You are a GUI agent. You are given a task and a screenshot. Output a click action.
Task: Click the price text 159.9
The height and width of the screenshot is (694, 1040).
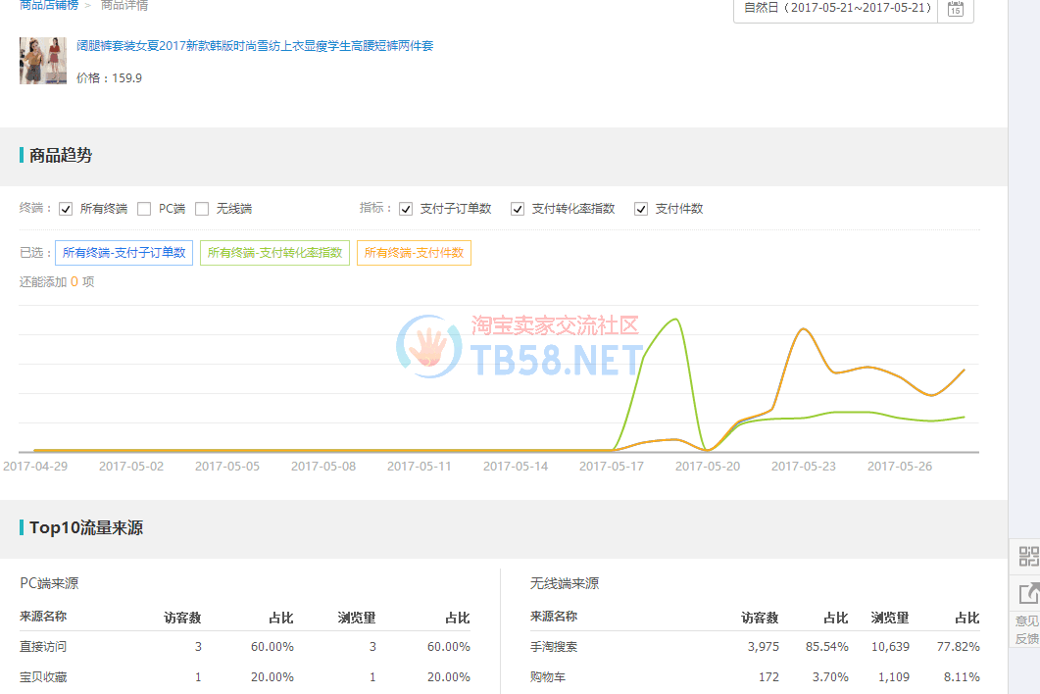coord(126,78)
